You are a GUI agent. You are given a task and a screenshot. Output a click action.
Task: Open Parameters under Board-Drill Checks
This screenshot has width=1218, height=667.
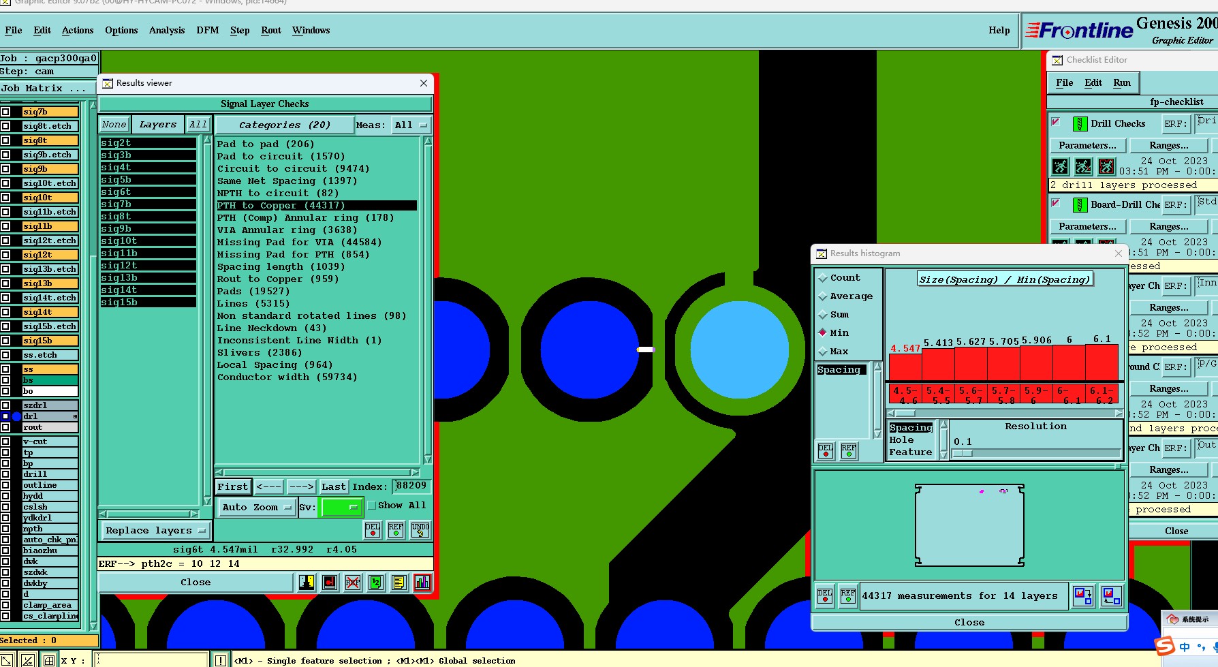[x=1087, y=227]
